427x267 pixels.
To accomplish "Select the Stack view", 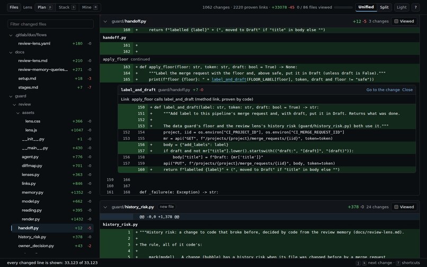I will click(67, 7).
